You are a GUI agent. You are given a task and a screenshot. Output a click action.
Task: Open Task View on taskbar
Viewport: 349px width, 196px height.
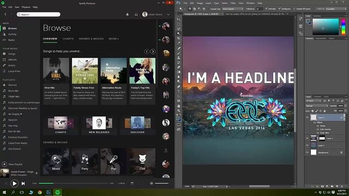[22, 192]
